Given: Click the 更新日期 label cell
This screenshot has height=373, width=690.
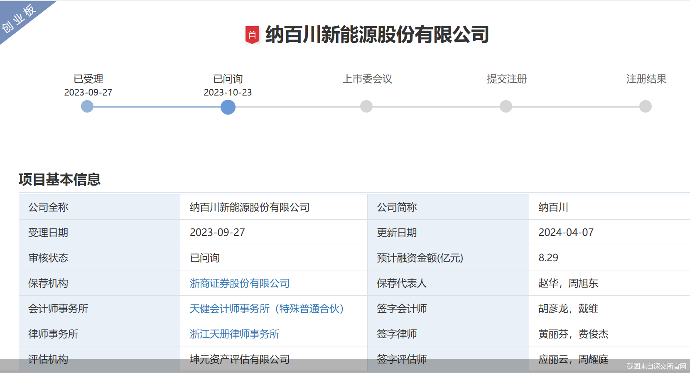Looking at the screenshot, I should pos(448,233).
